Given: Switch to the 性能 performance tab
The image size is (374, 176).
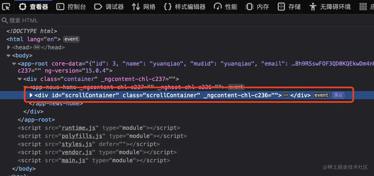Looking at the screenshot, I should (226, 7).
